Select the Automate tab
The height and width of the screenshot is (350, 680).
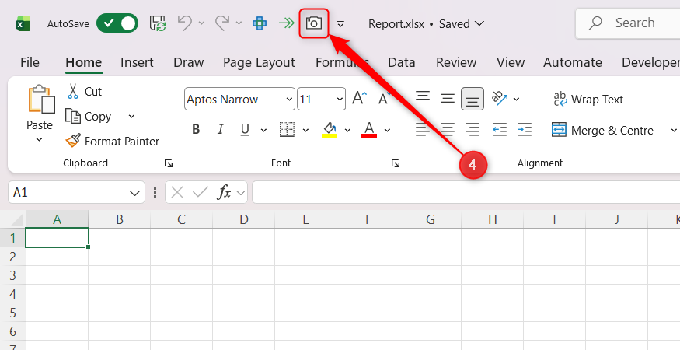[x=573, y=62]
